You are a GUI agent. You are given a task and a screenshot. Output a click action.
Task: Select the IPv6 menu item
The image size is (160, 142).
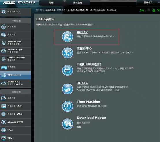pos(16,130)
